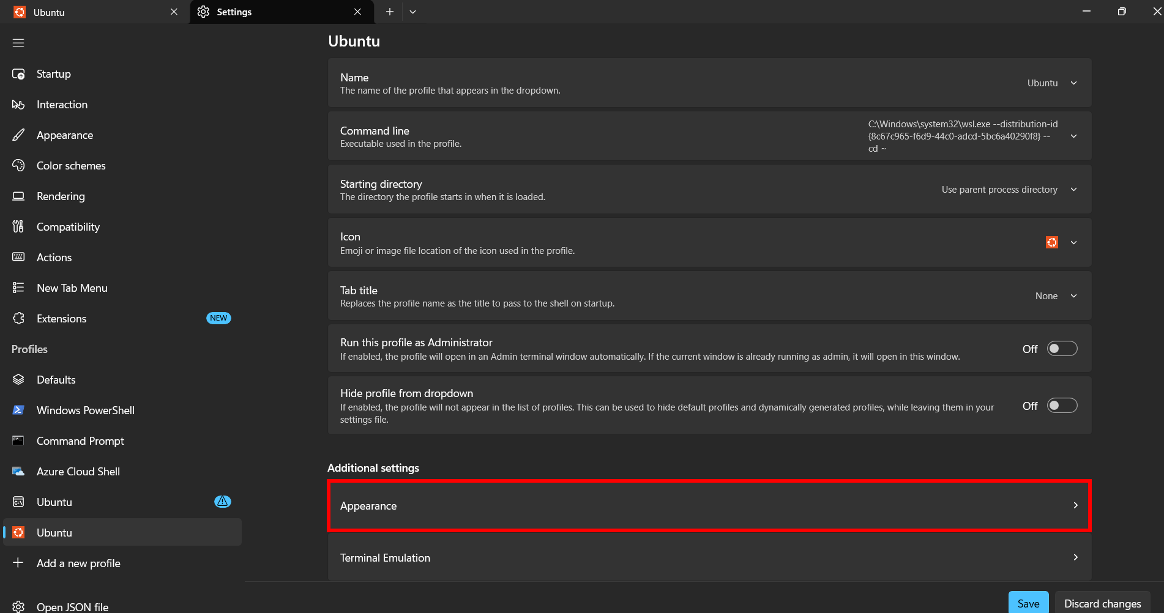Toggle Run this profile as Administrator
1164x613 pixels.
[1062, 349]
